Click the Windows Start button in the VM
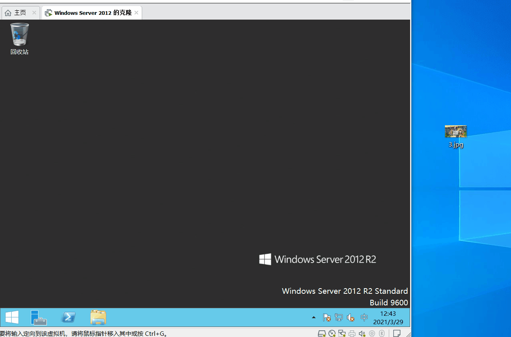511x337 pixels. [x=12, y=317]
